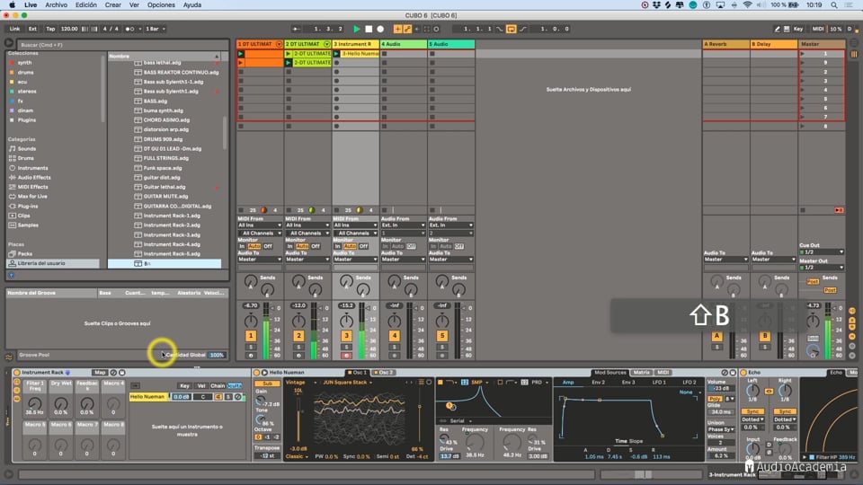Image resolution: width=863 pixels, height=485 pixels.
Task: Enable the metronome in the control bar
Action: tap(129, 29)
